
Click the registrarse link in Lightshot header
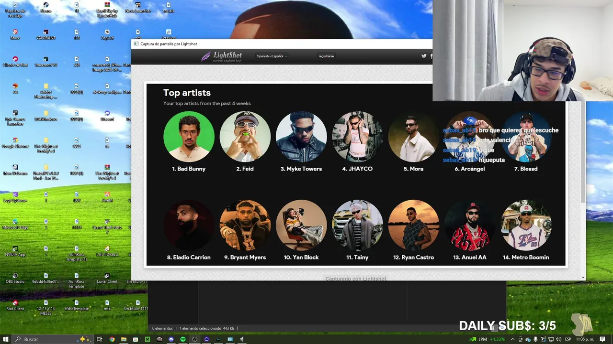click(326, 56)
